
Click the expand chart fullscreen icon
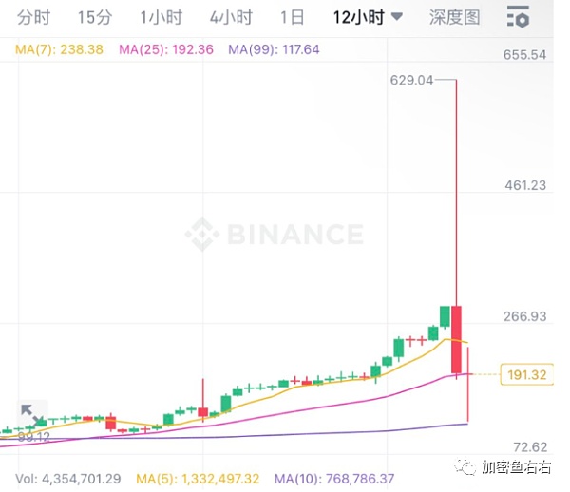[x=30, y=415]
